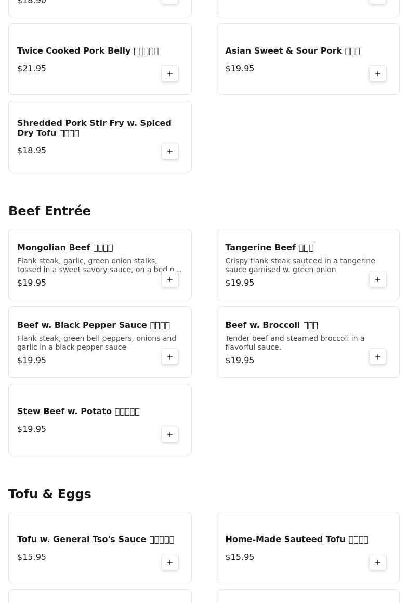Add Home-Made Sauteed Tofu to cart

point(378,562)
